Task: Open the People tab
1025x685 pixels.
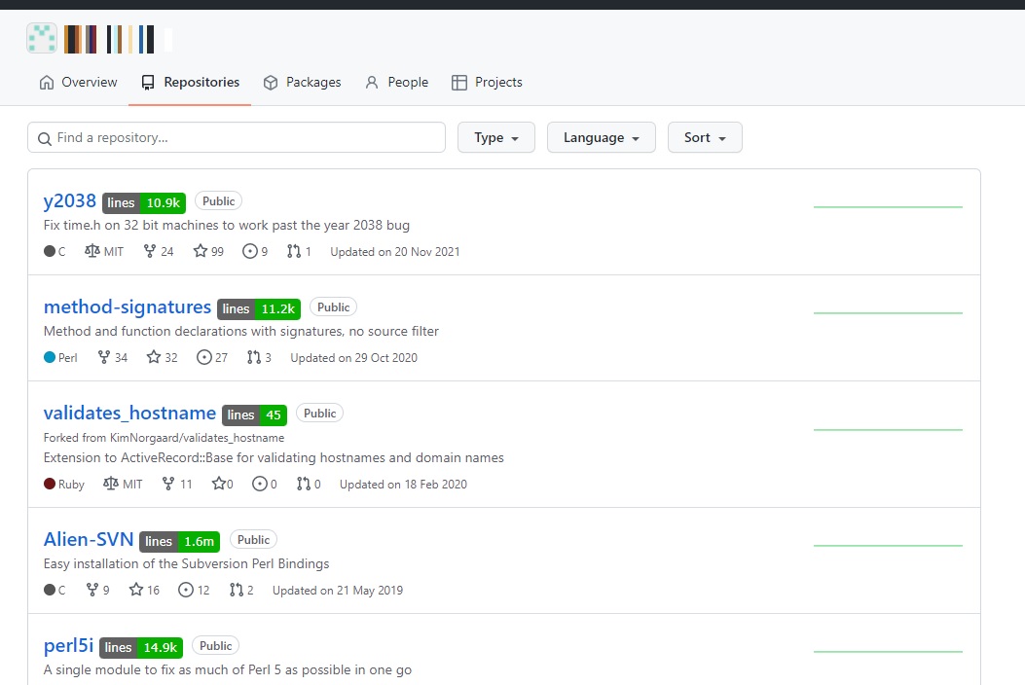Action: pyautogui.click(x=396, y=83)
